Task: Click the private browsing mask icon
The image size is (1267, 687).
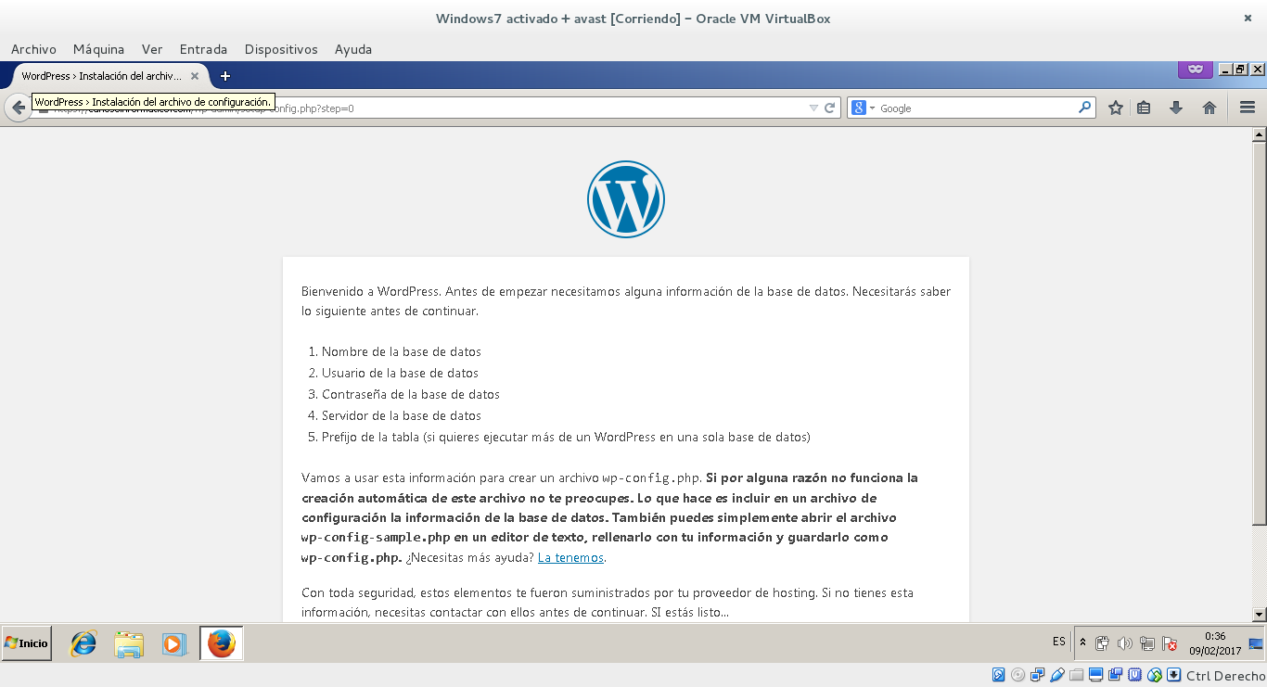Action: click(x=1196, y=70)
